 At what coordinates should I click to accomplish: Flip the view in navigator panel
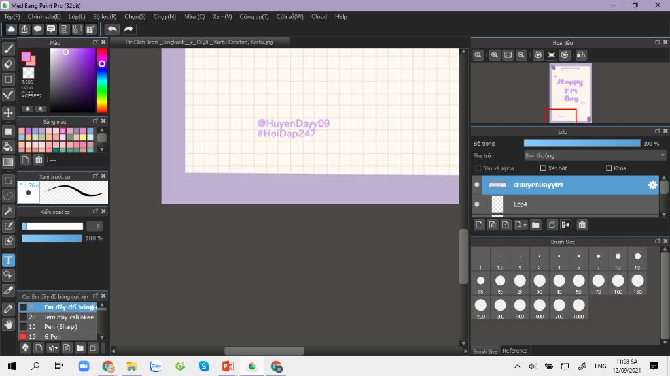tap(581, 55)
